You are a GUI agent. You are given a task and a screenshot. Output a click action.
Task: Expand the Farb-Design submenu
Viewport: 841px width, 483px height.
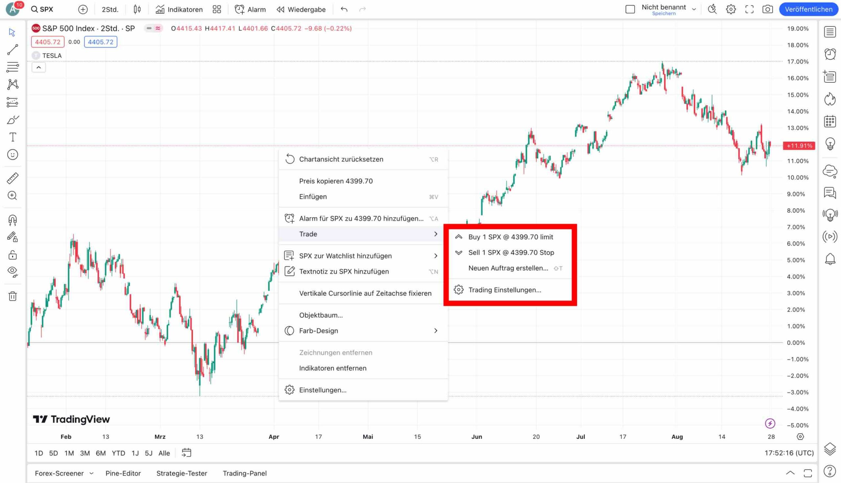(436, 331)
